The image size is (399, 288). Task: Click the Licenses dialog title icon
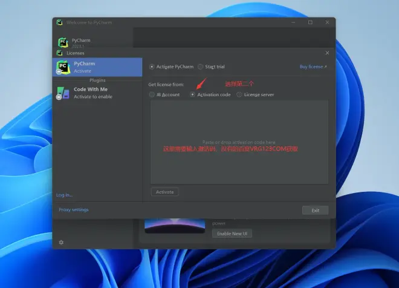[59, 53]
